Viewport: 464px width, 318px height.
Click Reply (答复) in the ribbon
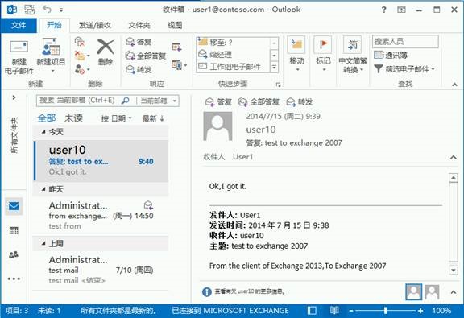[139, 42]
